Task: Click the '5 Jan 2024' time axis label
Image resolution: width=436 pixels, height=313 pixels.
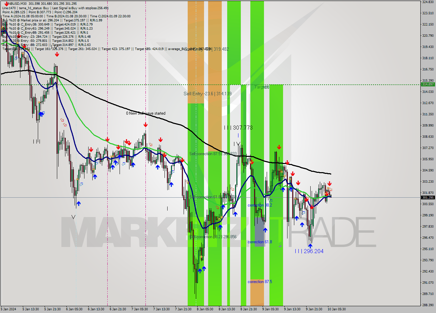Action: 8,309
